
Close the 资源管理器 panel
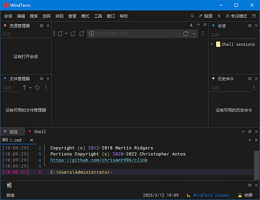coord(48,26)
